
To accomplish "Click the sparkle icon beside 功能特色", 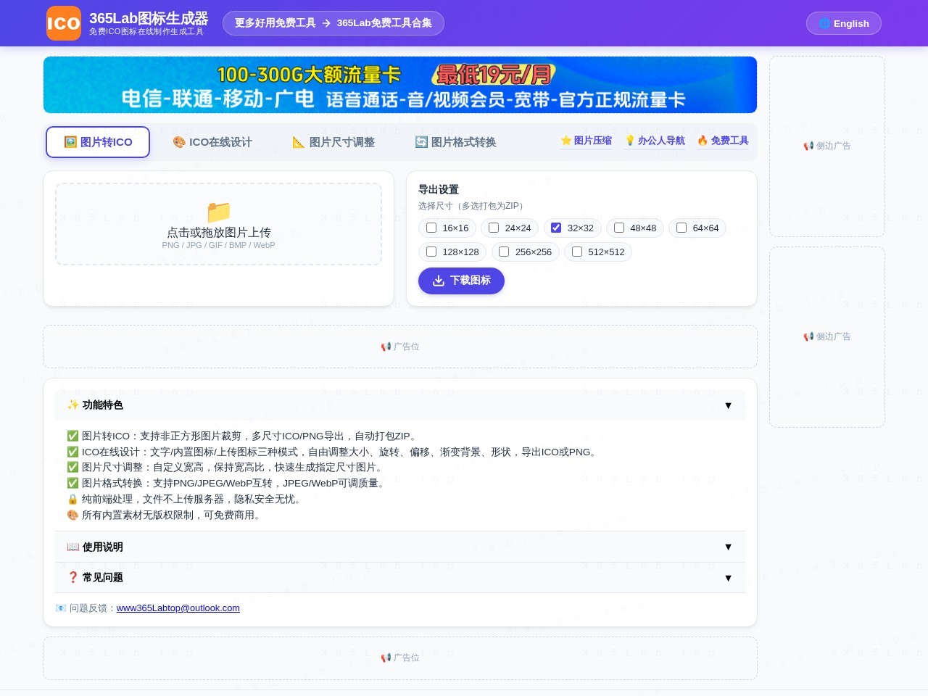I will coord(73,405).
